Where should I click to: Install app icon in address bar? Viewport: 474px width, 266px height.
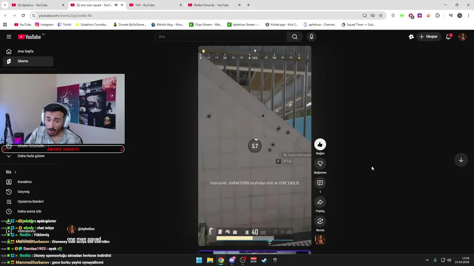365,16
